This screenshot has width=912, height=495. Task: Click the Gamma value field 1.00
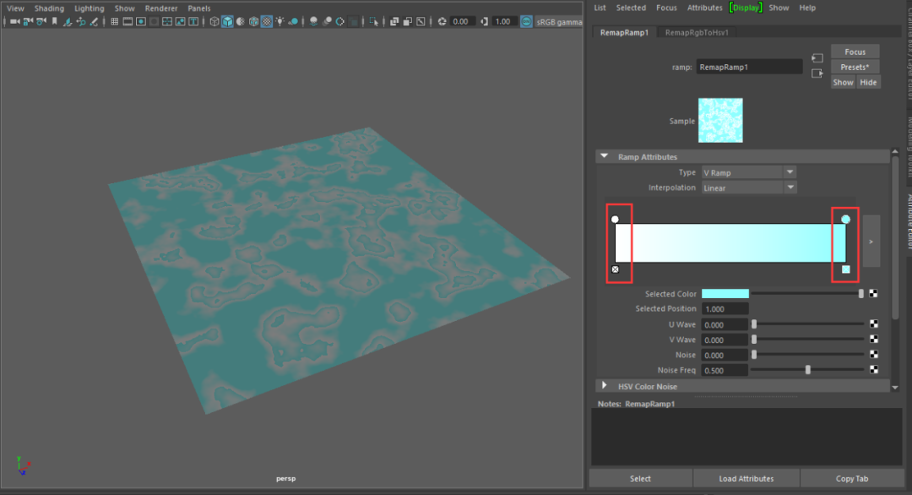[503, 21]
